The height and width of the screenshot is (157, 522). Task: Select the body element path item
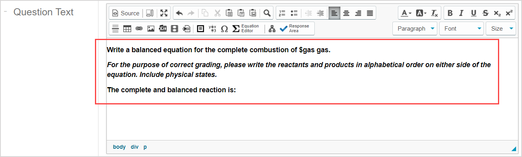[x=119, y=147]
